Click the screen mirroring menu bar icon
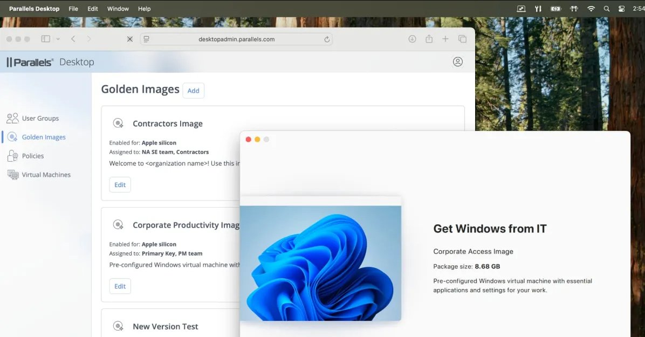 coord(521,9)
